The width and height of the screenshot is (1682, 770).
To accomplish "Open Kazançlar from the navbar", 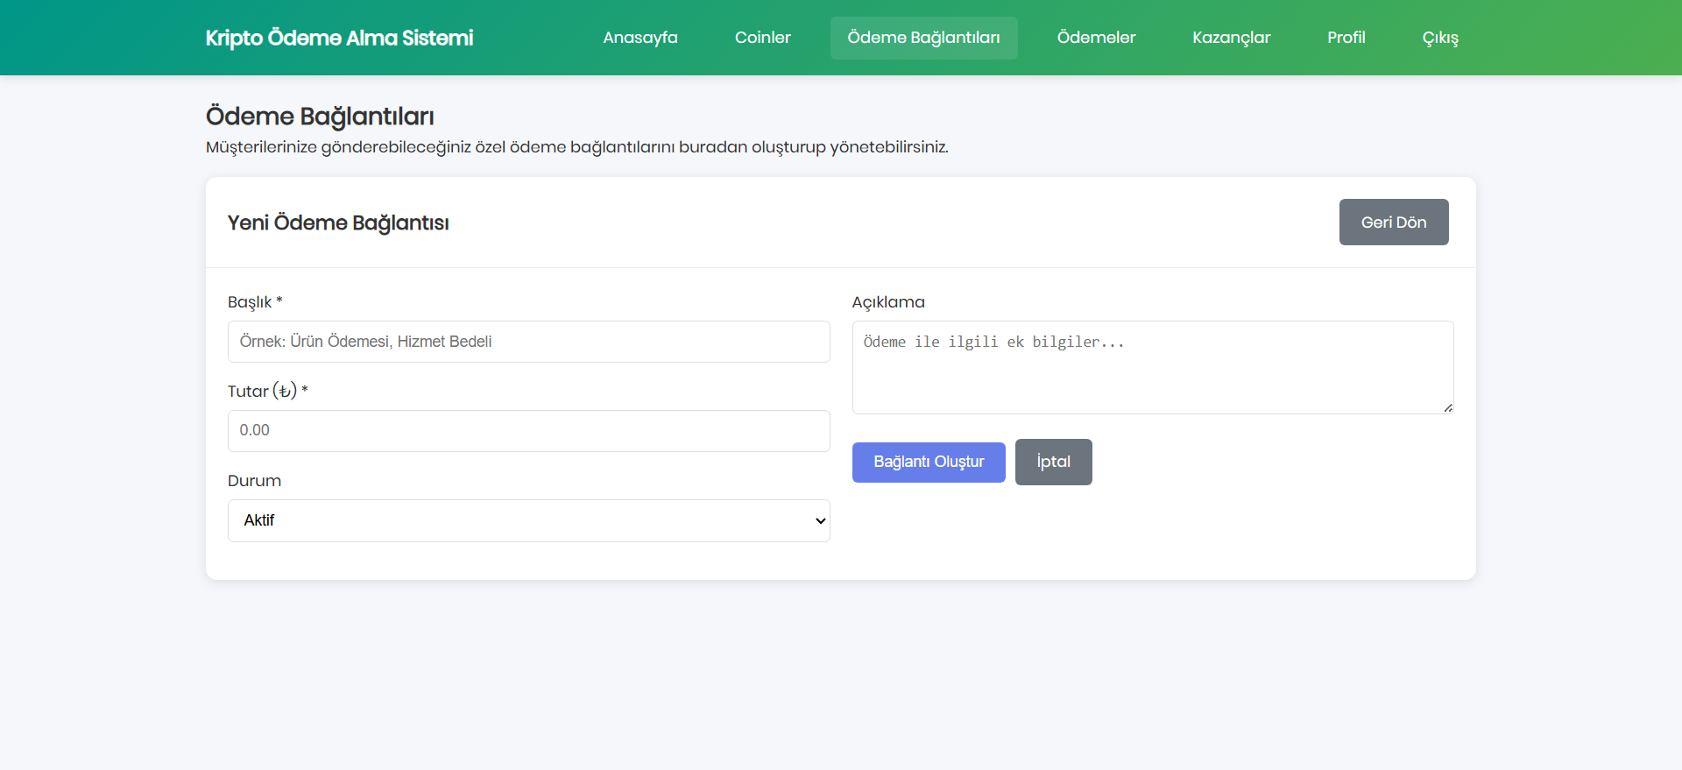I will (1231, 38).
